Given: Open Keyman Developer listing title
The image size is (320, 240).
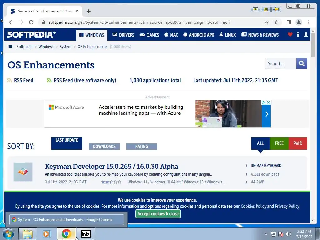Looking at the screenshot, I should [112, 166].
